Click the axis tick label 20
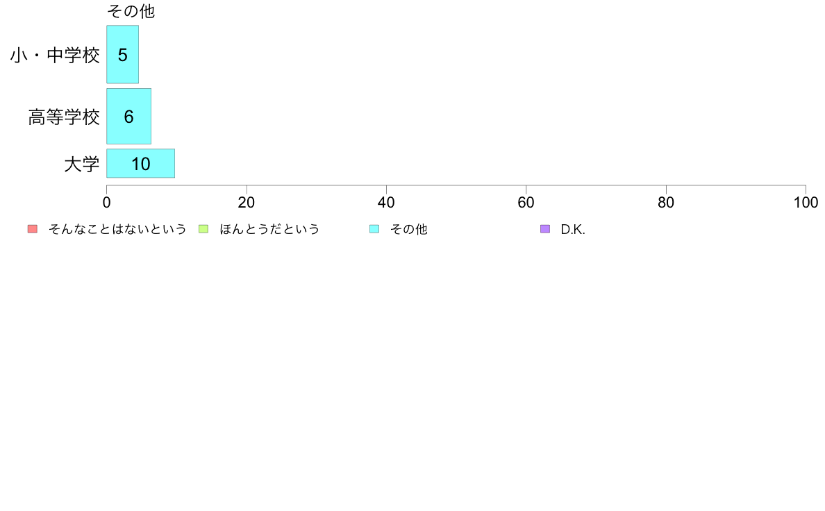 247,203
